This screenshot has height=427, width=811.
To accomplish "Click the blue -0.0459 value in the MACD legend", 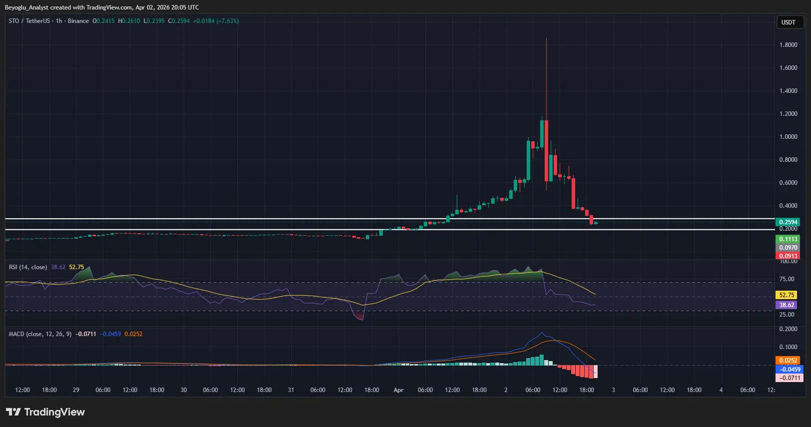I will [110, 334].
